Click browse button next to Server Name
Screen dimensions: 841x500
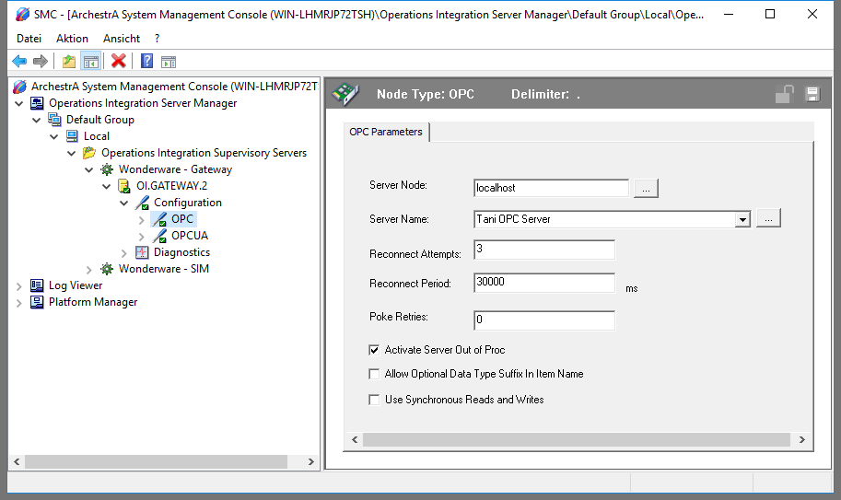[768, 218]
